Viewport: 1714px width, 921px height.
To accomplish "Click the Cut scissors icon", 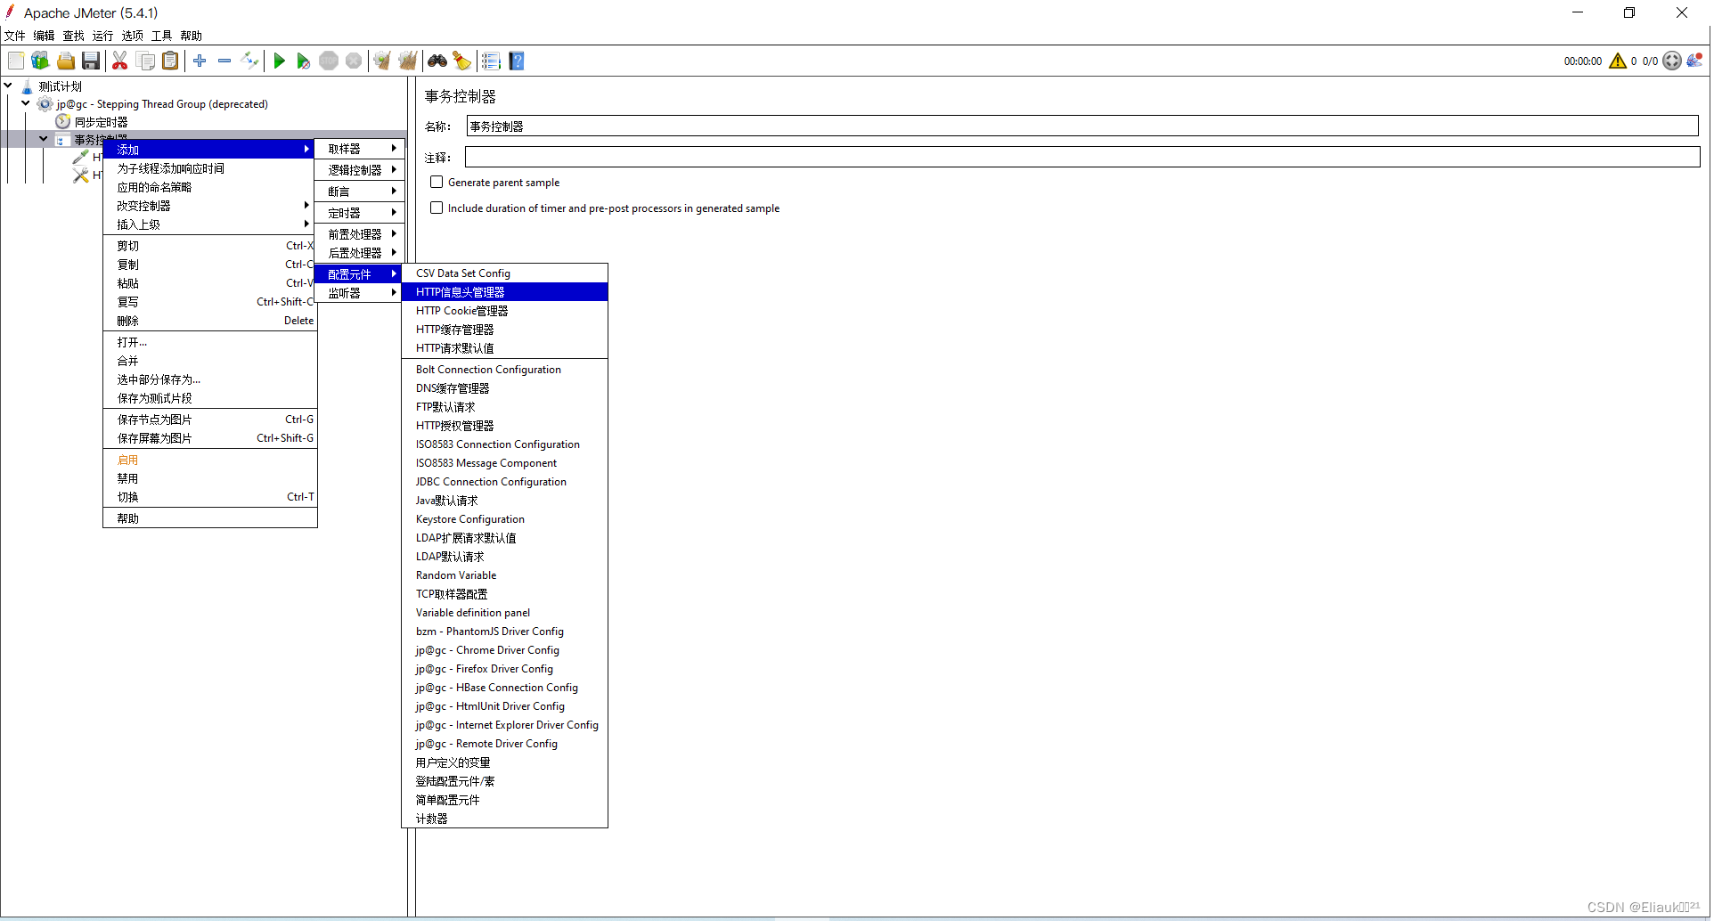I will pos(120,61).
